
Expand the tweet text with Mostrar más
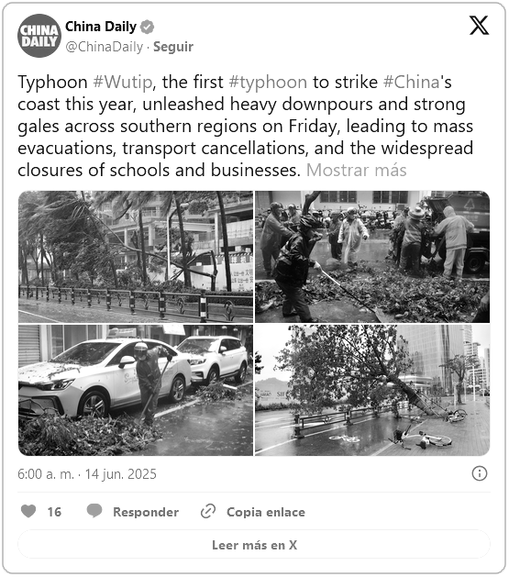coord(357,171)
